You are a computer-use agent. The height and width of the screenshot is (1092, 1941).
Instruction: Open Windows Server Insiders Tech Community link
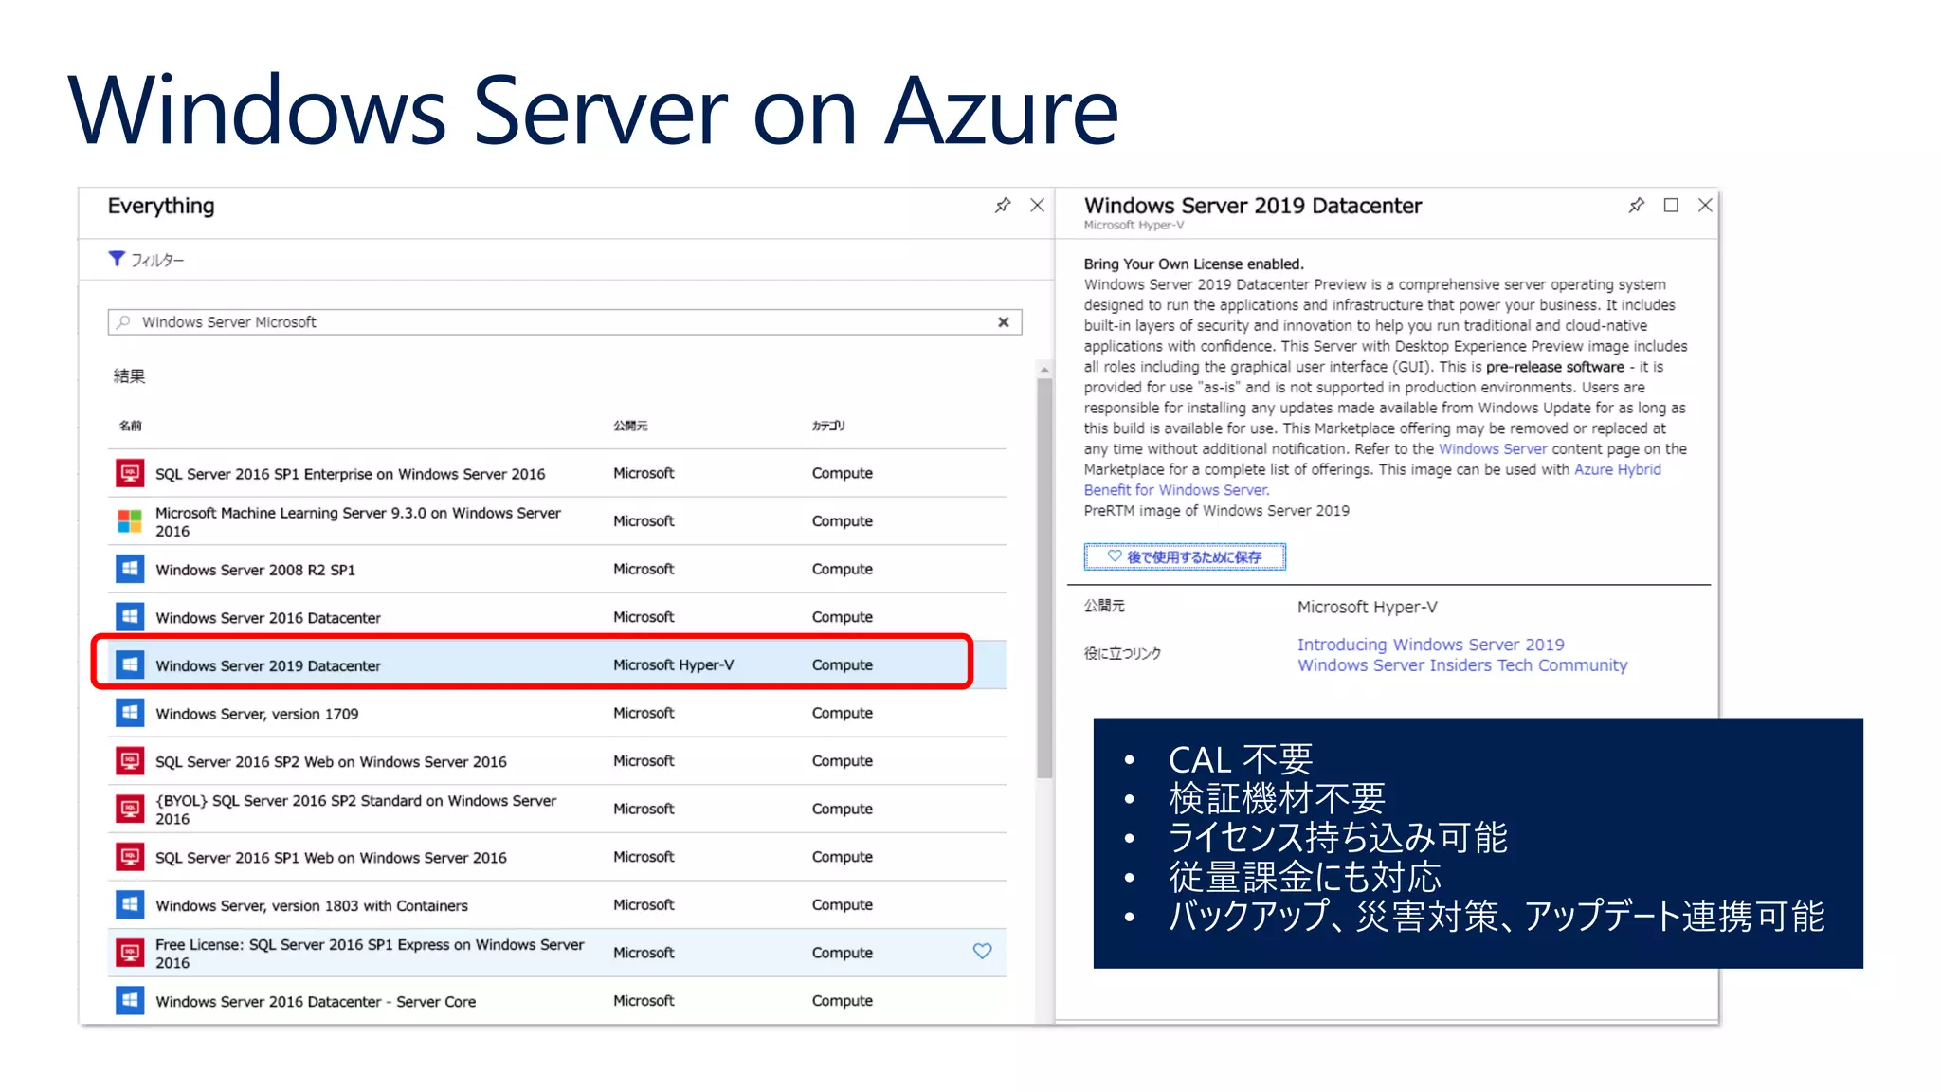point(1461,665)
